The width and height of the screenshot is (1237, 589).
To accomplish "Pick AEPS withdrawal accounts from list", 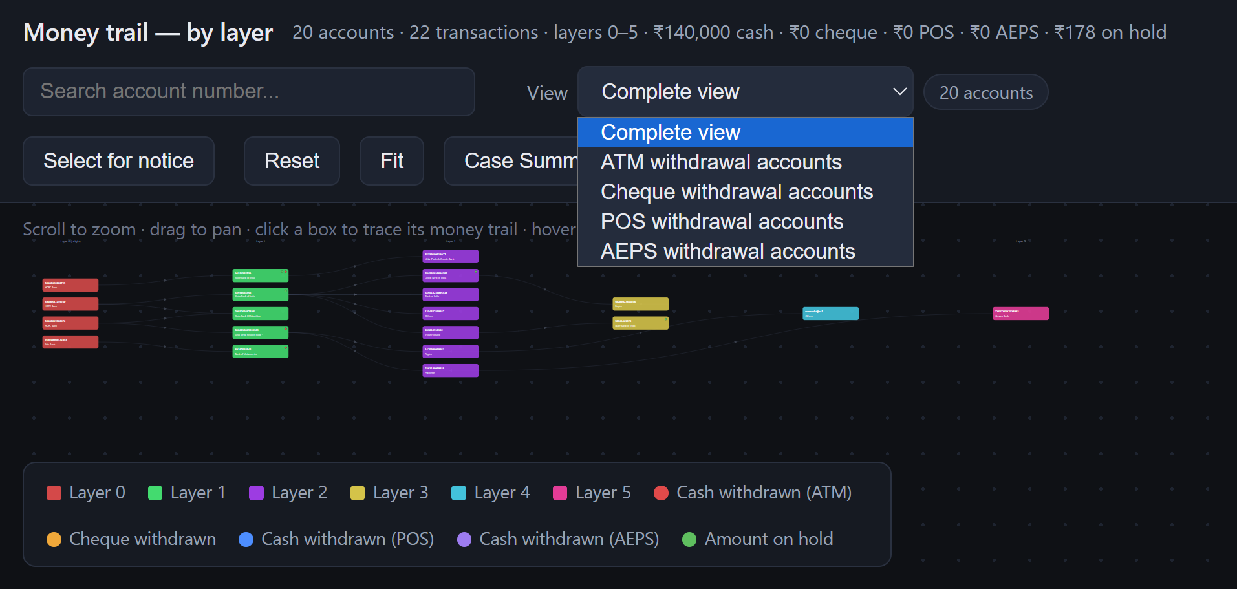I will (x=746, y=252).
